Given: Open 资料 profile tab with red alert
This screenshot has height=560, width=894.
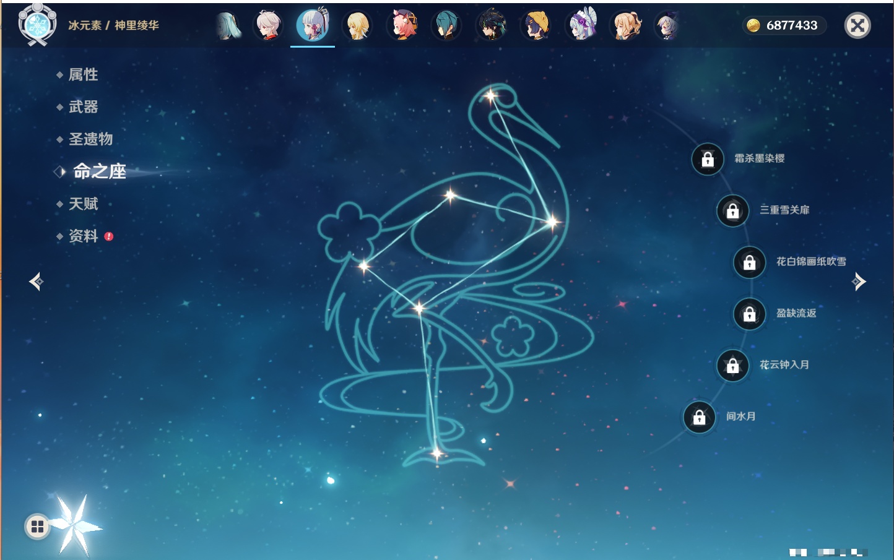Looking at the screenshot, I should click(83, 236).
